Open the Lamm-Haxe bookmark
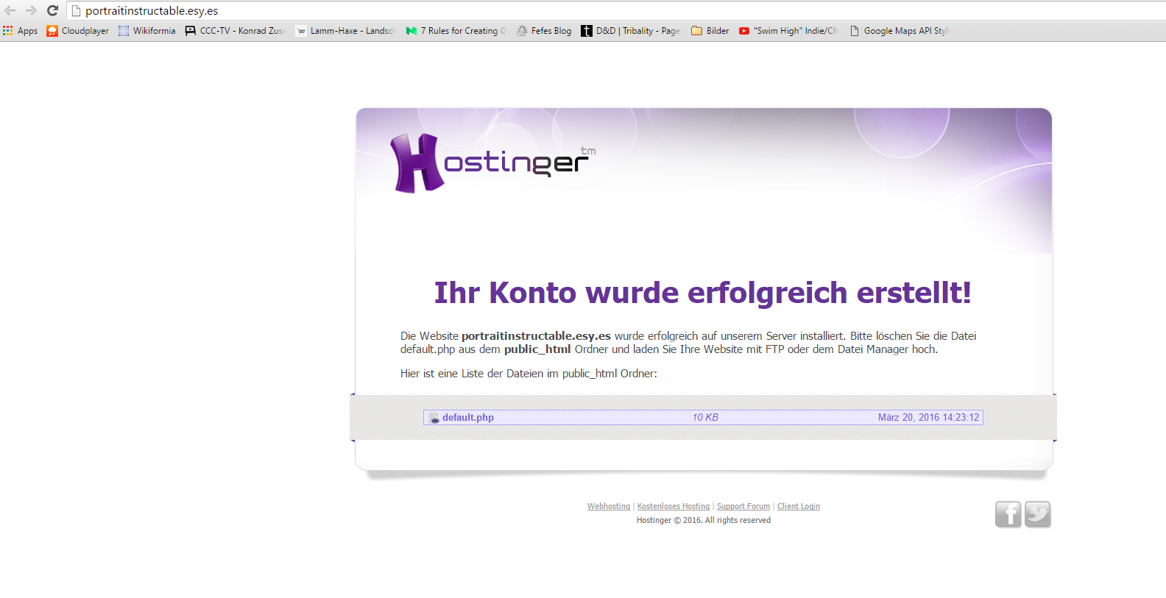1166x598 pixels. (x=345, y=31)
